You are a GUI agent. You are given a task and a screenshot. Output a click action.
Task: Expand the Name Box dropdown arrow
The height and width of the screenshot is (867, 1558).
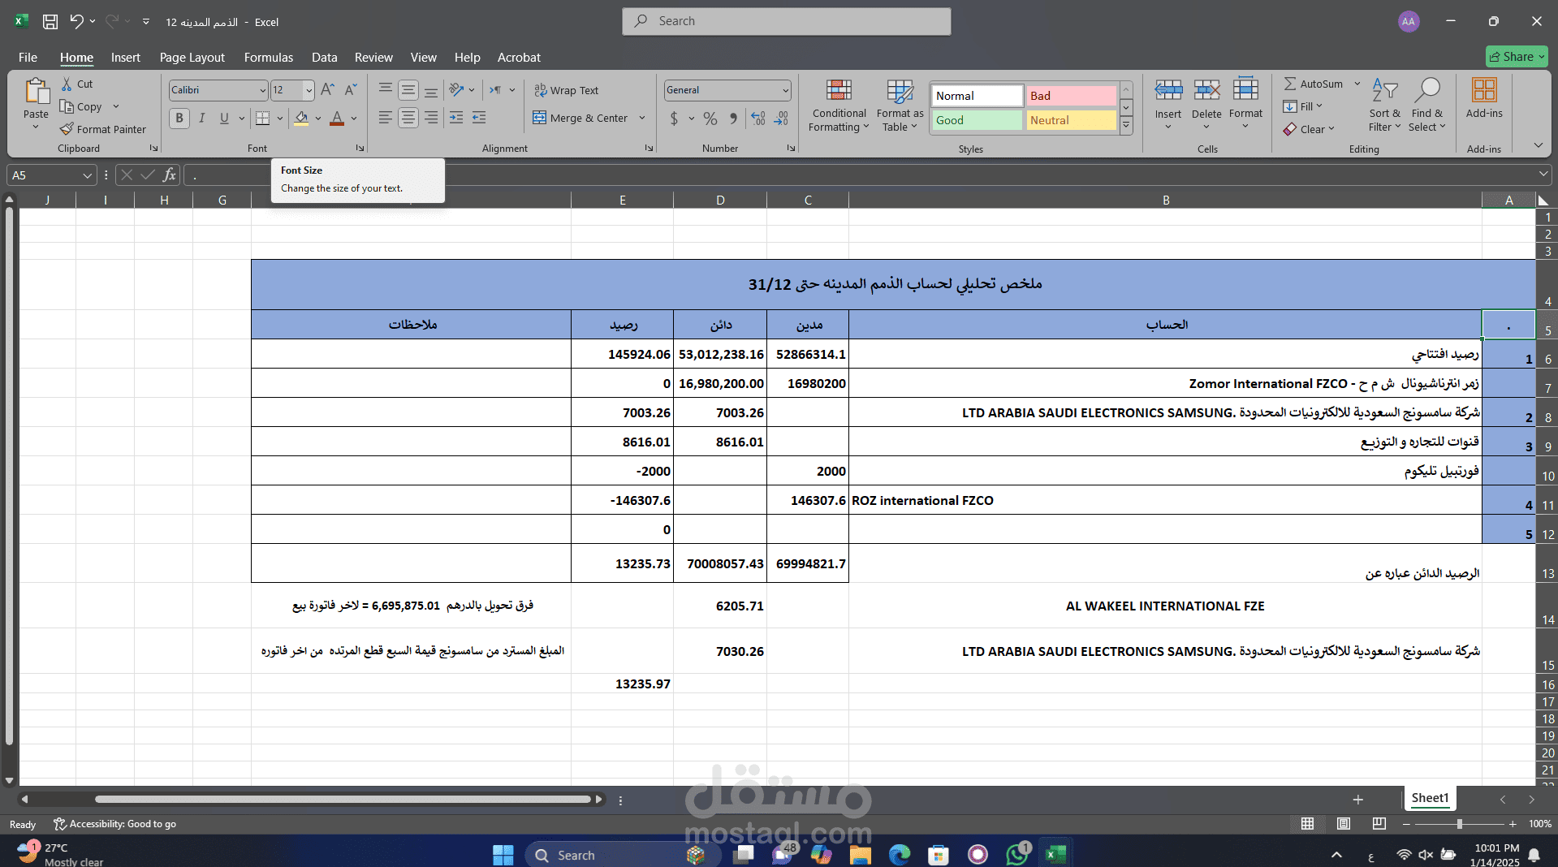88,175
